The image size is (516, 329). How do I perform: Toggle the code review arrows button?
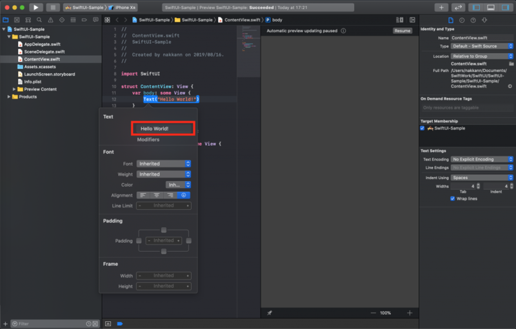459,7
